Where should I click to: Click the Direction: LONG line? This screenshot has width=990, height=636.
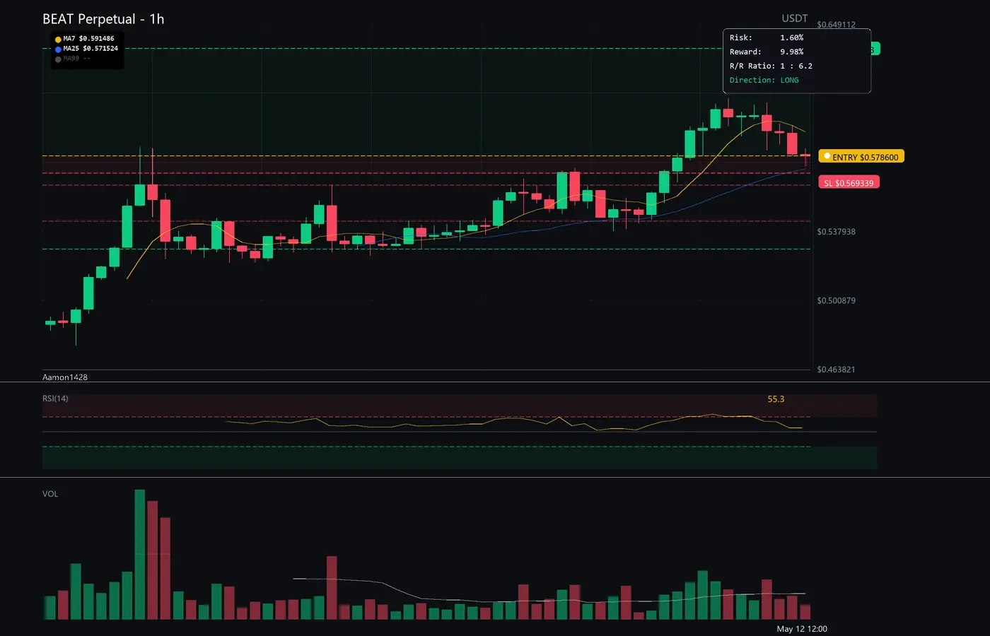(x=764, y=80)
